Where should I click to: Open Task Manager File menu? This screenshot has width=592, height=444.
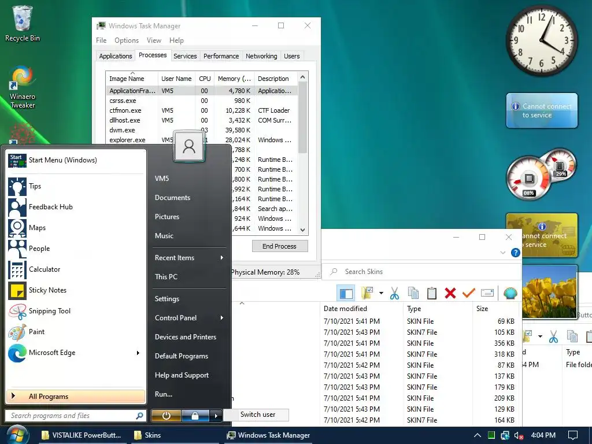click(101, 40)
